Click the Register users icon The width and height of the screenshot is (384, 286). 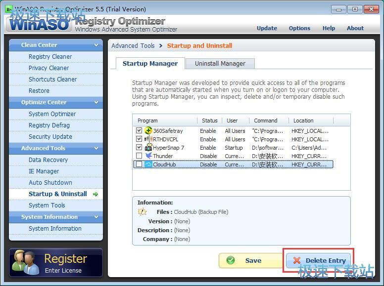26,262
